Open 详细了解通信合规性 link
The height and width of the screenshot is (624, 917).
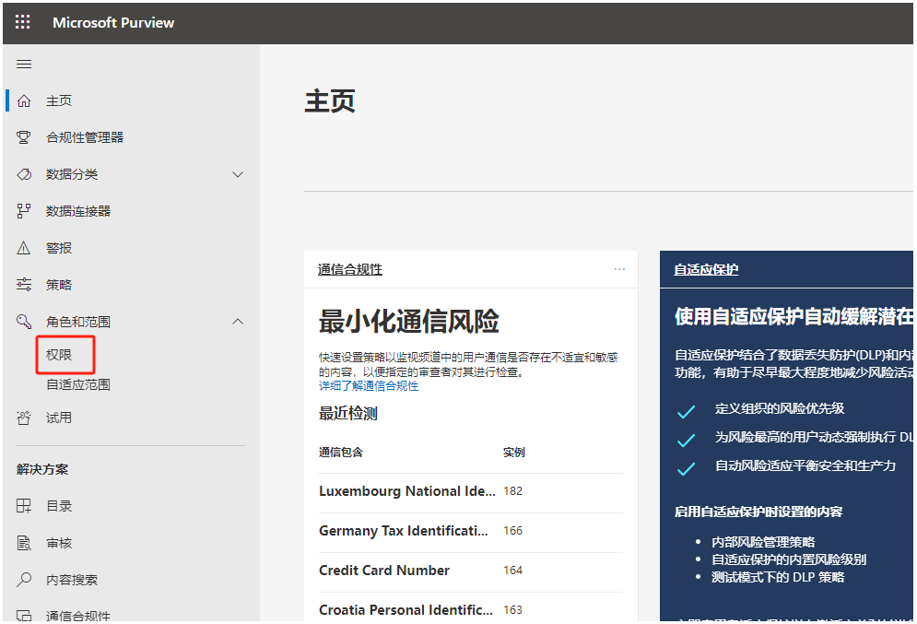(x=369, y=386)
